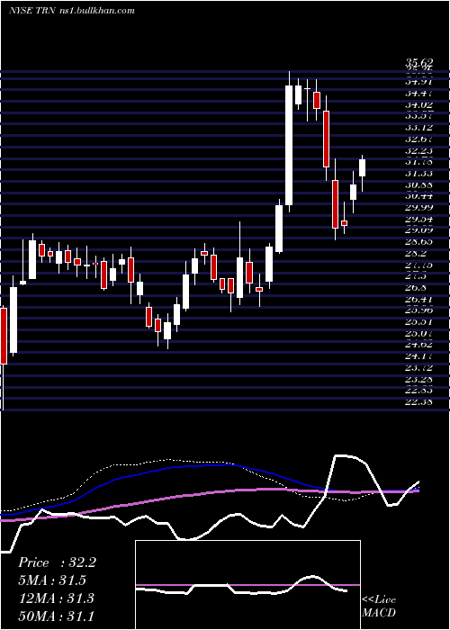This screenshot has height=630, width=450.
Task: Select the 31.33 price axis label
Action: tap(419, 174)
